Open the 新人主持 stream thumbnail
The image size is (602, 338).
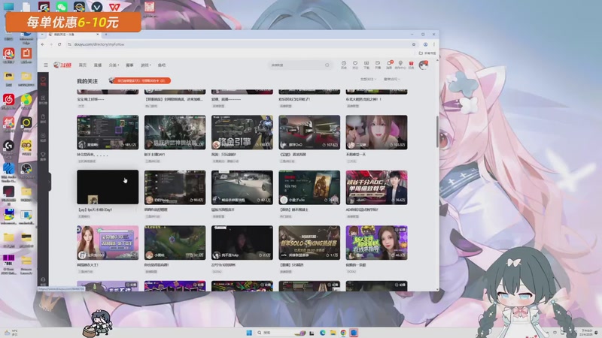click(x=377, y=243)
